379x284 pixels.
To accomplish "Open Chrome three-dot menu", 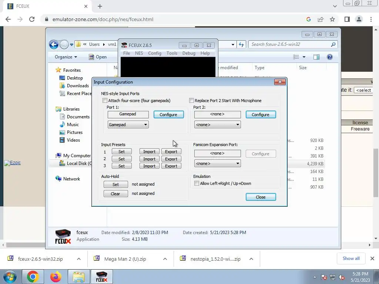I will pos(371,19).
